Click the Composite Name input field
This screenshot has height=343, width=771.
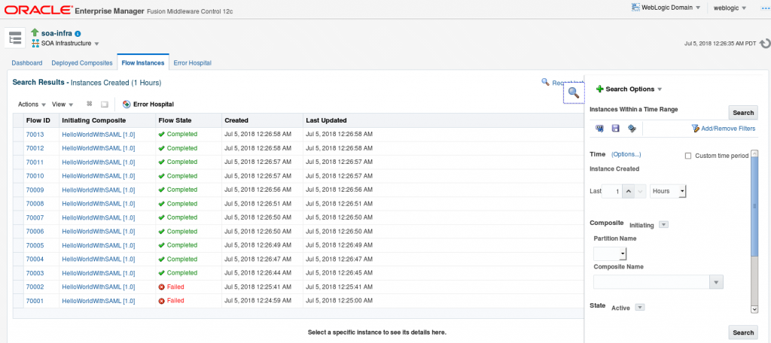[651, 282]
